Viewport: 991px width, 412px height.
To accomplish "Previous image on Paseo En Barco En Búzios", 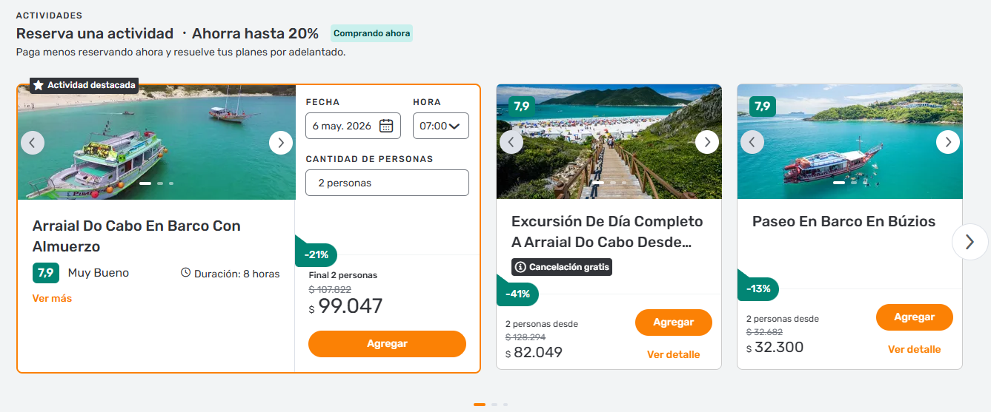I will click(x=752, y=142).
